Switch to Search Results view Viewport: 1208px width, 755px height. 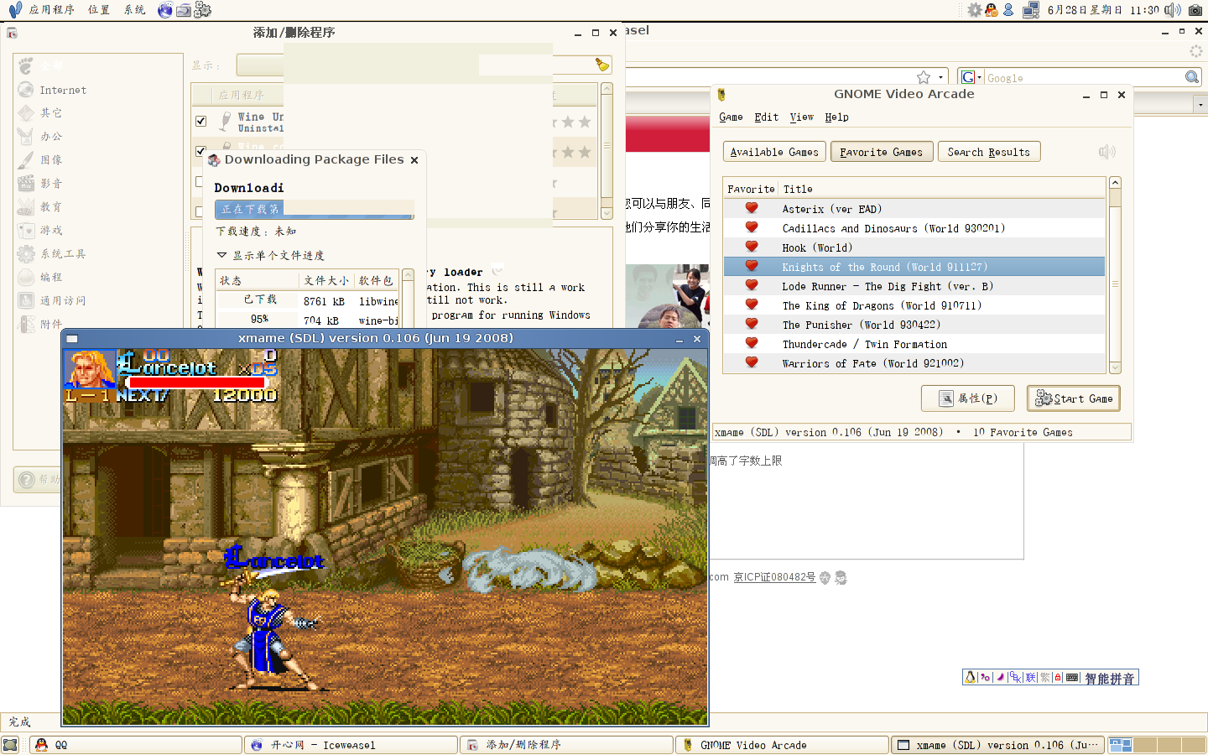[989, 152]
